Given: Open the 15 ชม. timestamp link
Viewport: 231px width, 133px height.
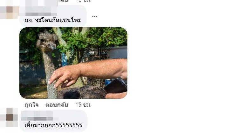Looking at the screenshot, I should pos(83,105).
